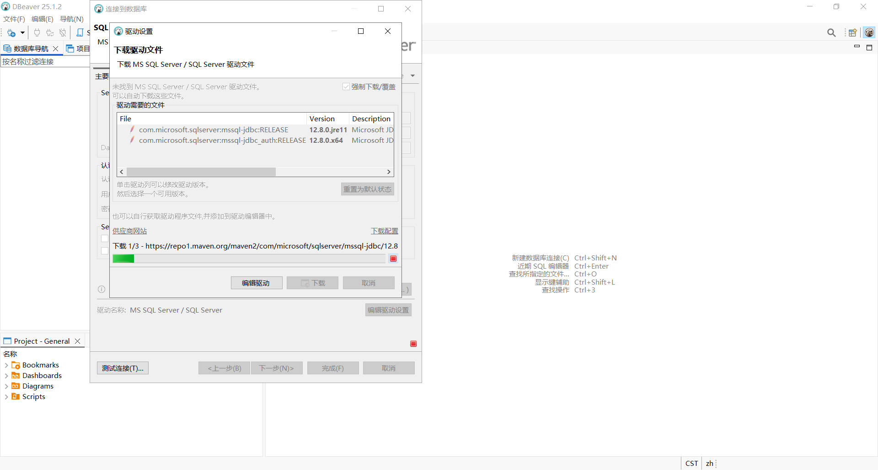878x470 pixels.
Task: Click the zh locale status bar entry
Action: [x=709, y=463]
